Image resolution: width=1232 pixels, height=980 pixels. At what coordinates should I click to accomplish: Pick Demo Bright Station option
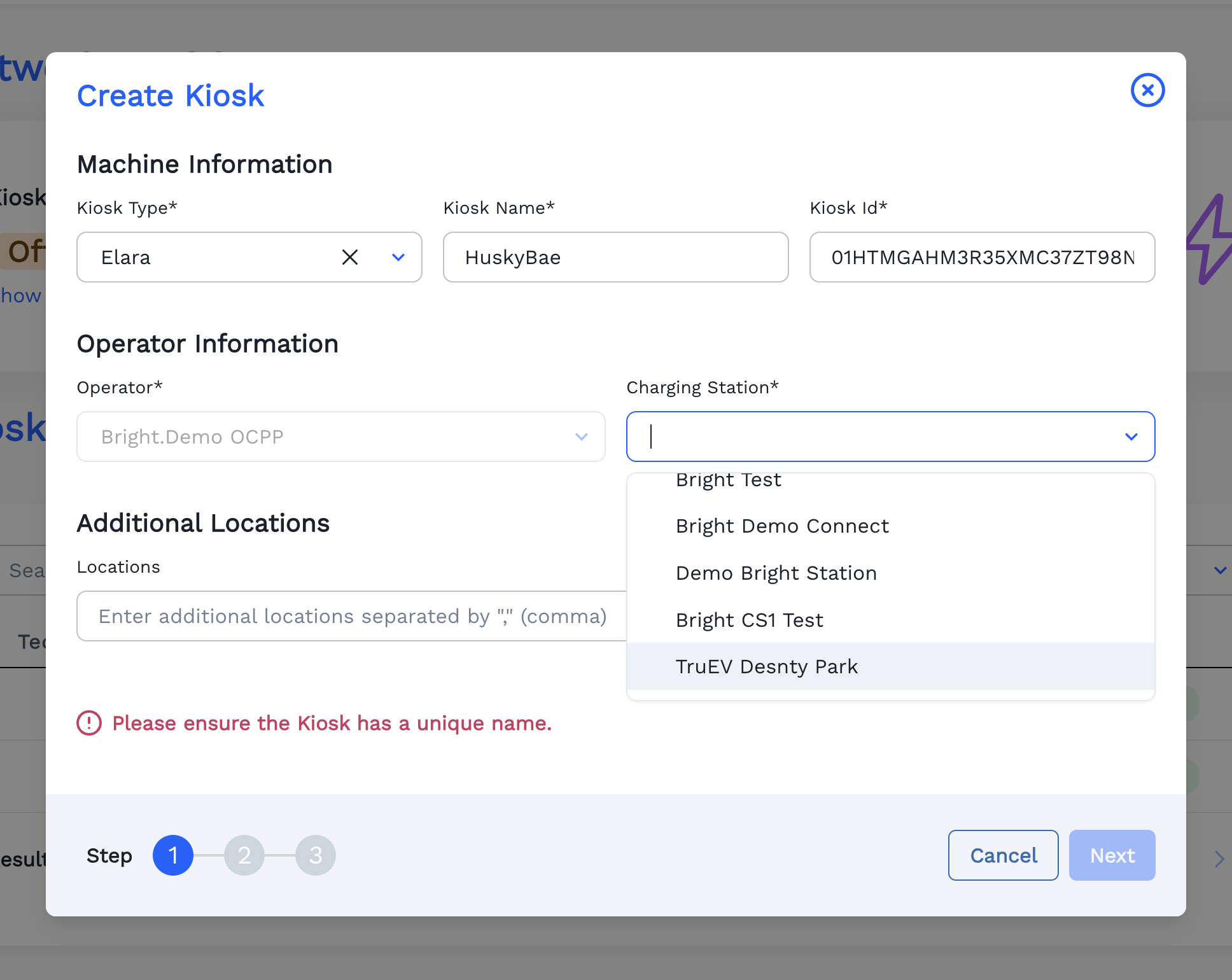coord(776,573)
